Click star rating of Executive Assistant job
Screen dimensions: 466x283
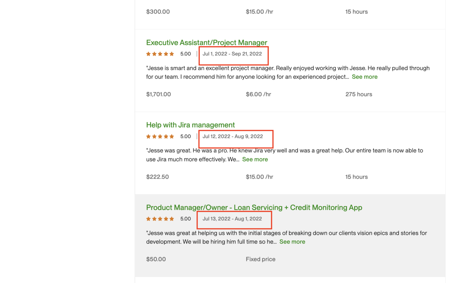click(160, 54)
